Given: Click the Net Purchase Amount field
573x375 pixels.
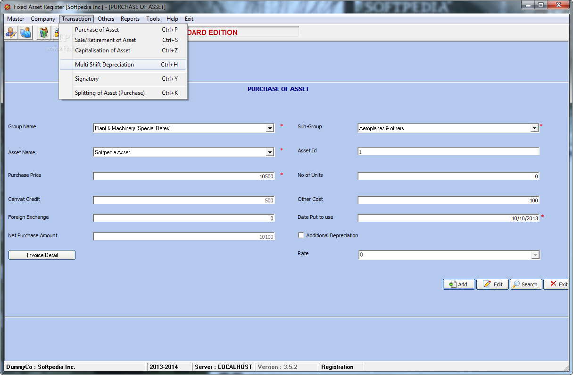Looking at the screenshot, I should click(x=184, y=237).
